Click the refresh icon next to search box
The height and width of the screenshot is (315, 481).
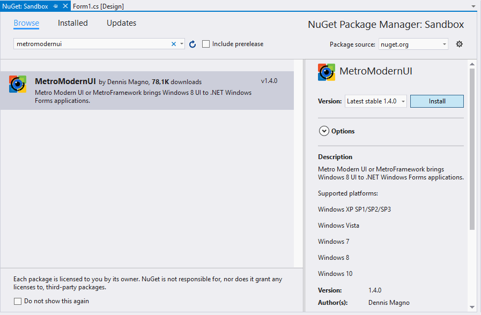tap(193, 44)
